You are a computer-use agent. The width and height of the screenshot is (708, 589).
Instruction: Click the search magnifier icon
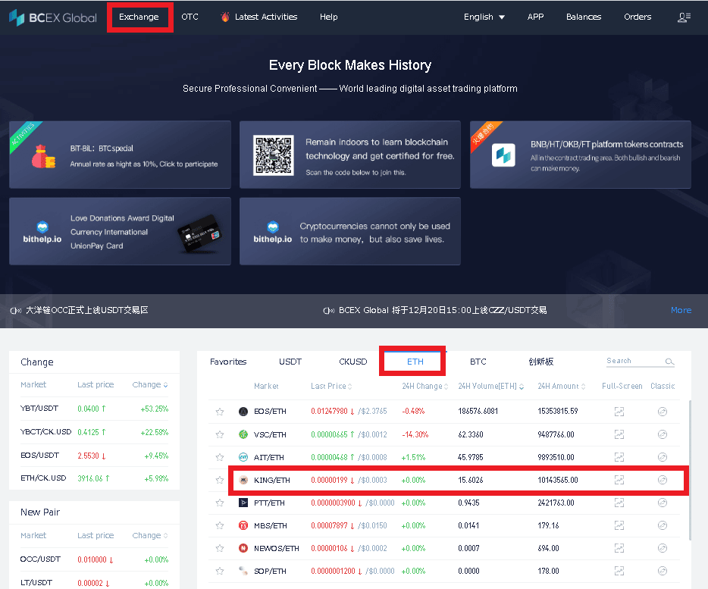pos(669,362)
